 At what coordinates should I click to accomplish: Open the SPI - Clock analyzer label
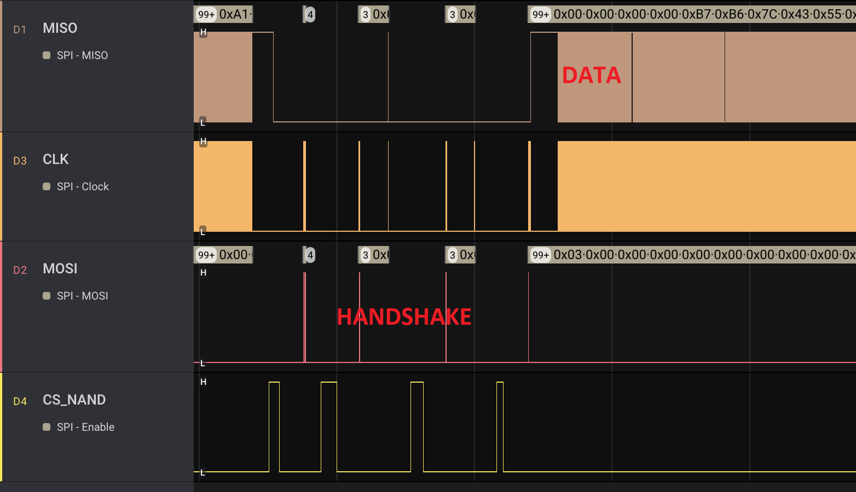[x=83, y=186]
